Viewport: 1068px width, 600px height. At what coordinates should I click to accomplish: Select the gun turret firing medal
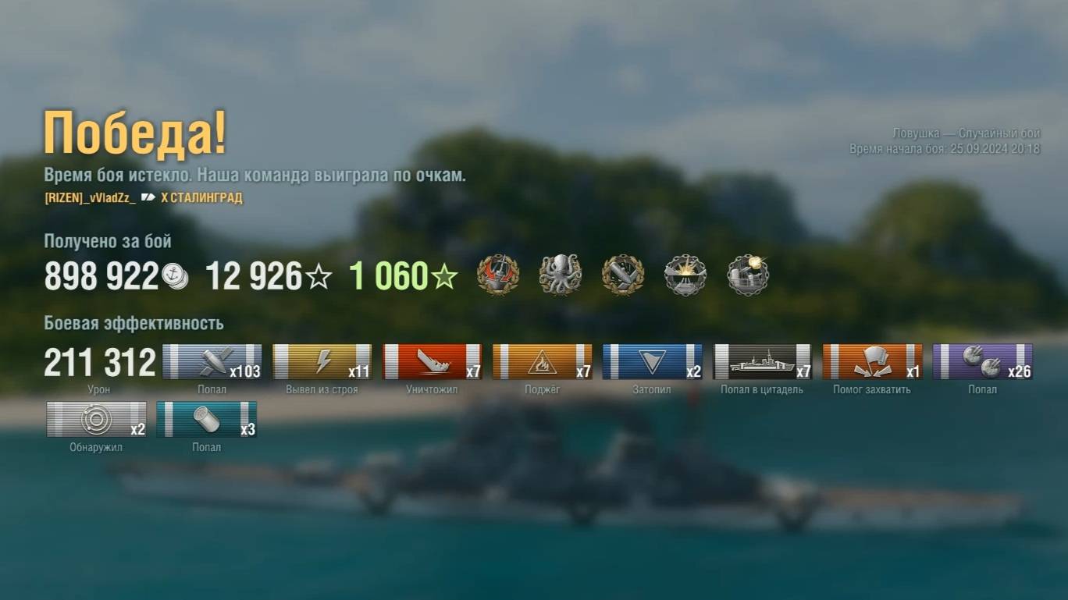[x=748, y=275]
